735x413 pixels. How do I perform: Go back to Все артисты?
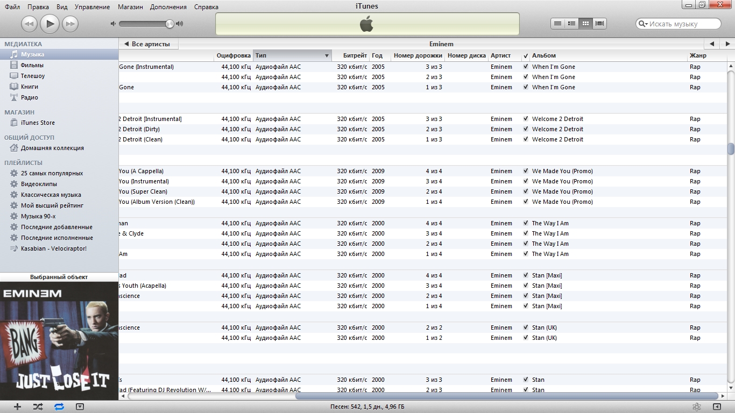[148, 44]
